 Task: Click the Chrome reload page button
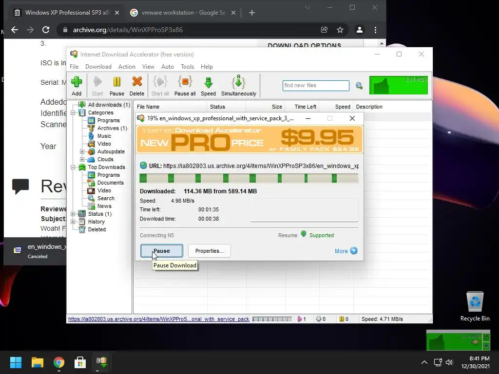pos(46,30)
